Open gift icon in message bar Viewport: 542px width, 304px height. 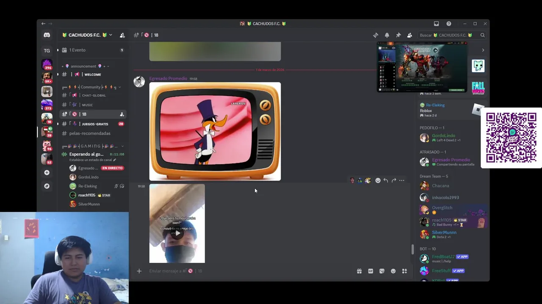tap(359, 271)
